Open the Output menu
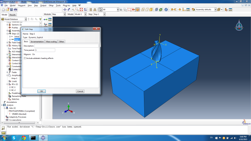251x141 pixels. pos(43,5)
